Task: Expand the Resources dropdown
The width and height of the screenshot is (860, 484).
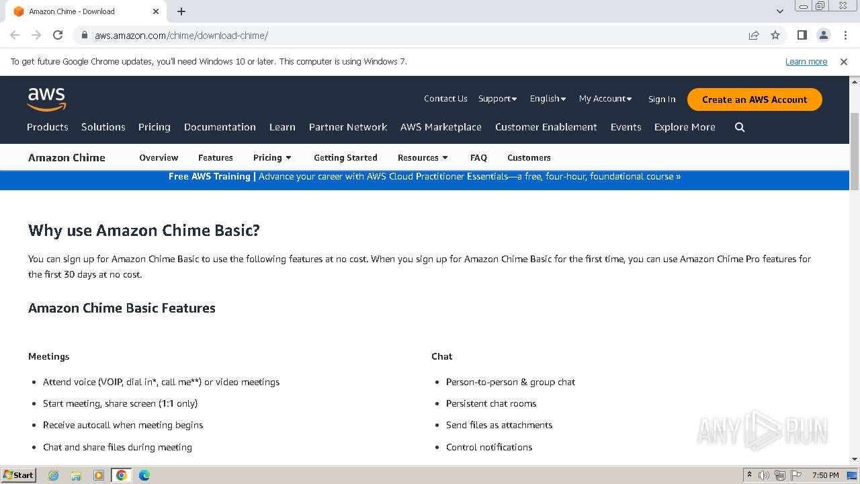Action: tap(423, 158)
